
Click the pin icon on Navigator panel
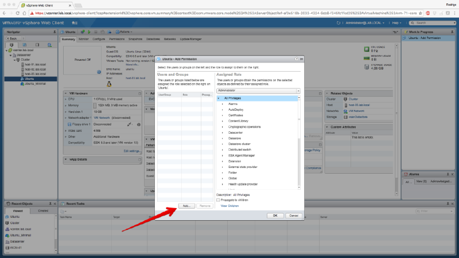coord(56,32)
